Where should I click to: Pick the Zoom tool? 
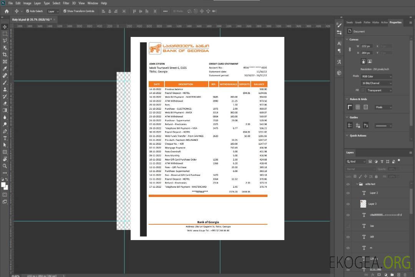[5, 166]
